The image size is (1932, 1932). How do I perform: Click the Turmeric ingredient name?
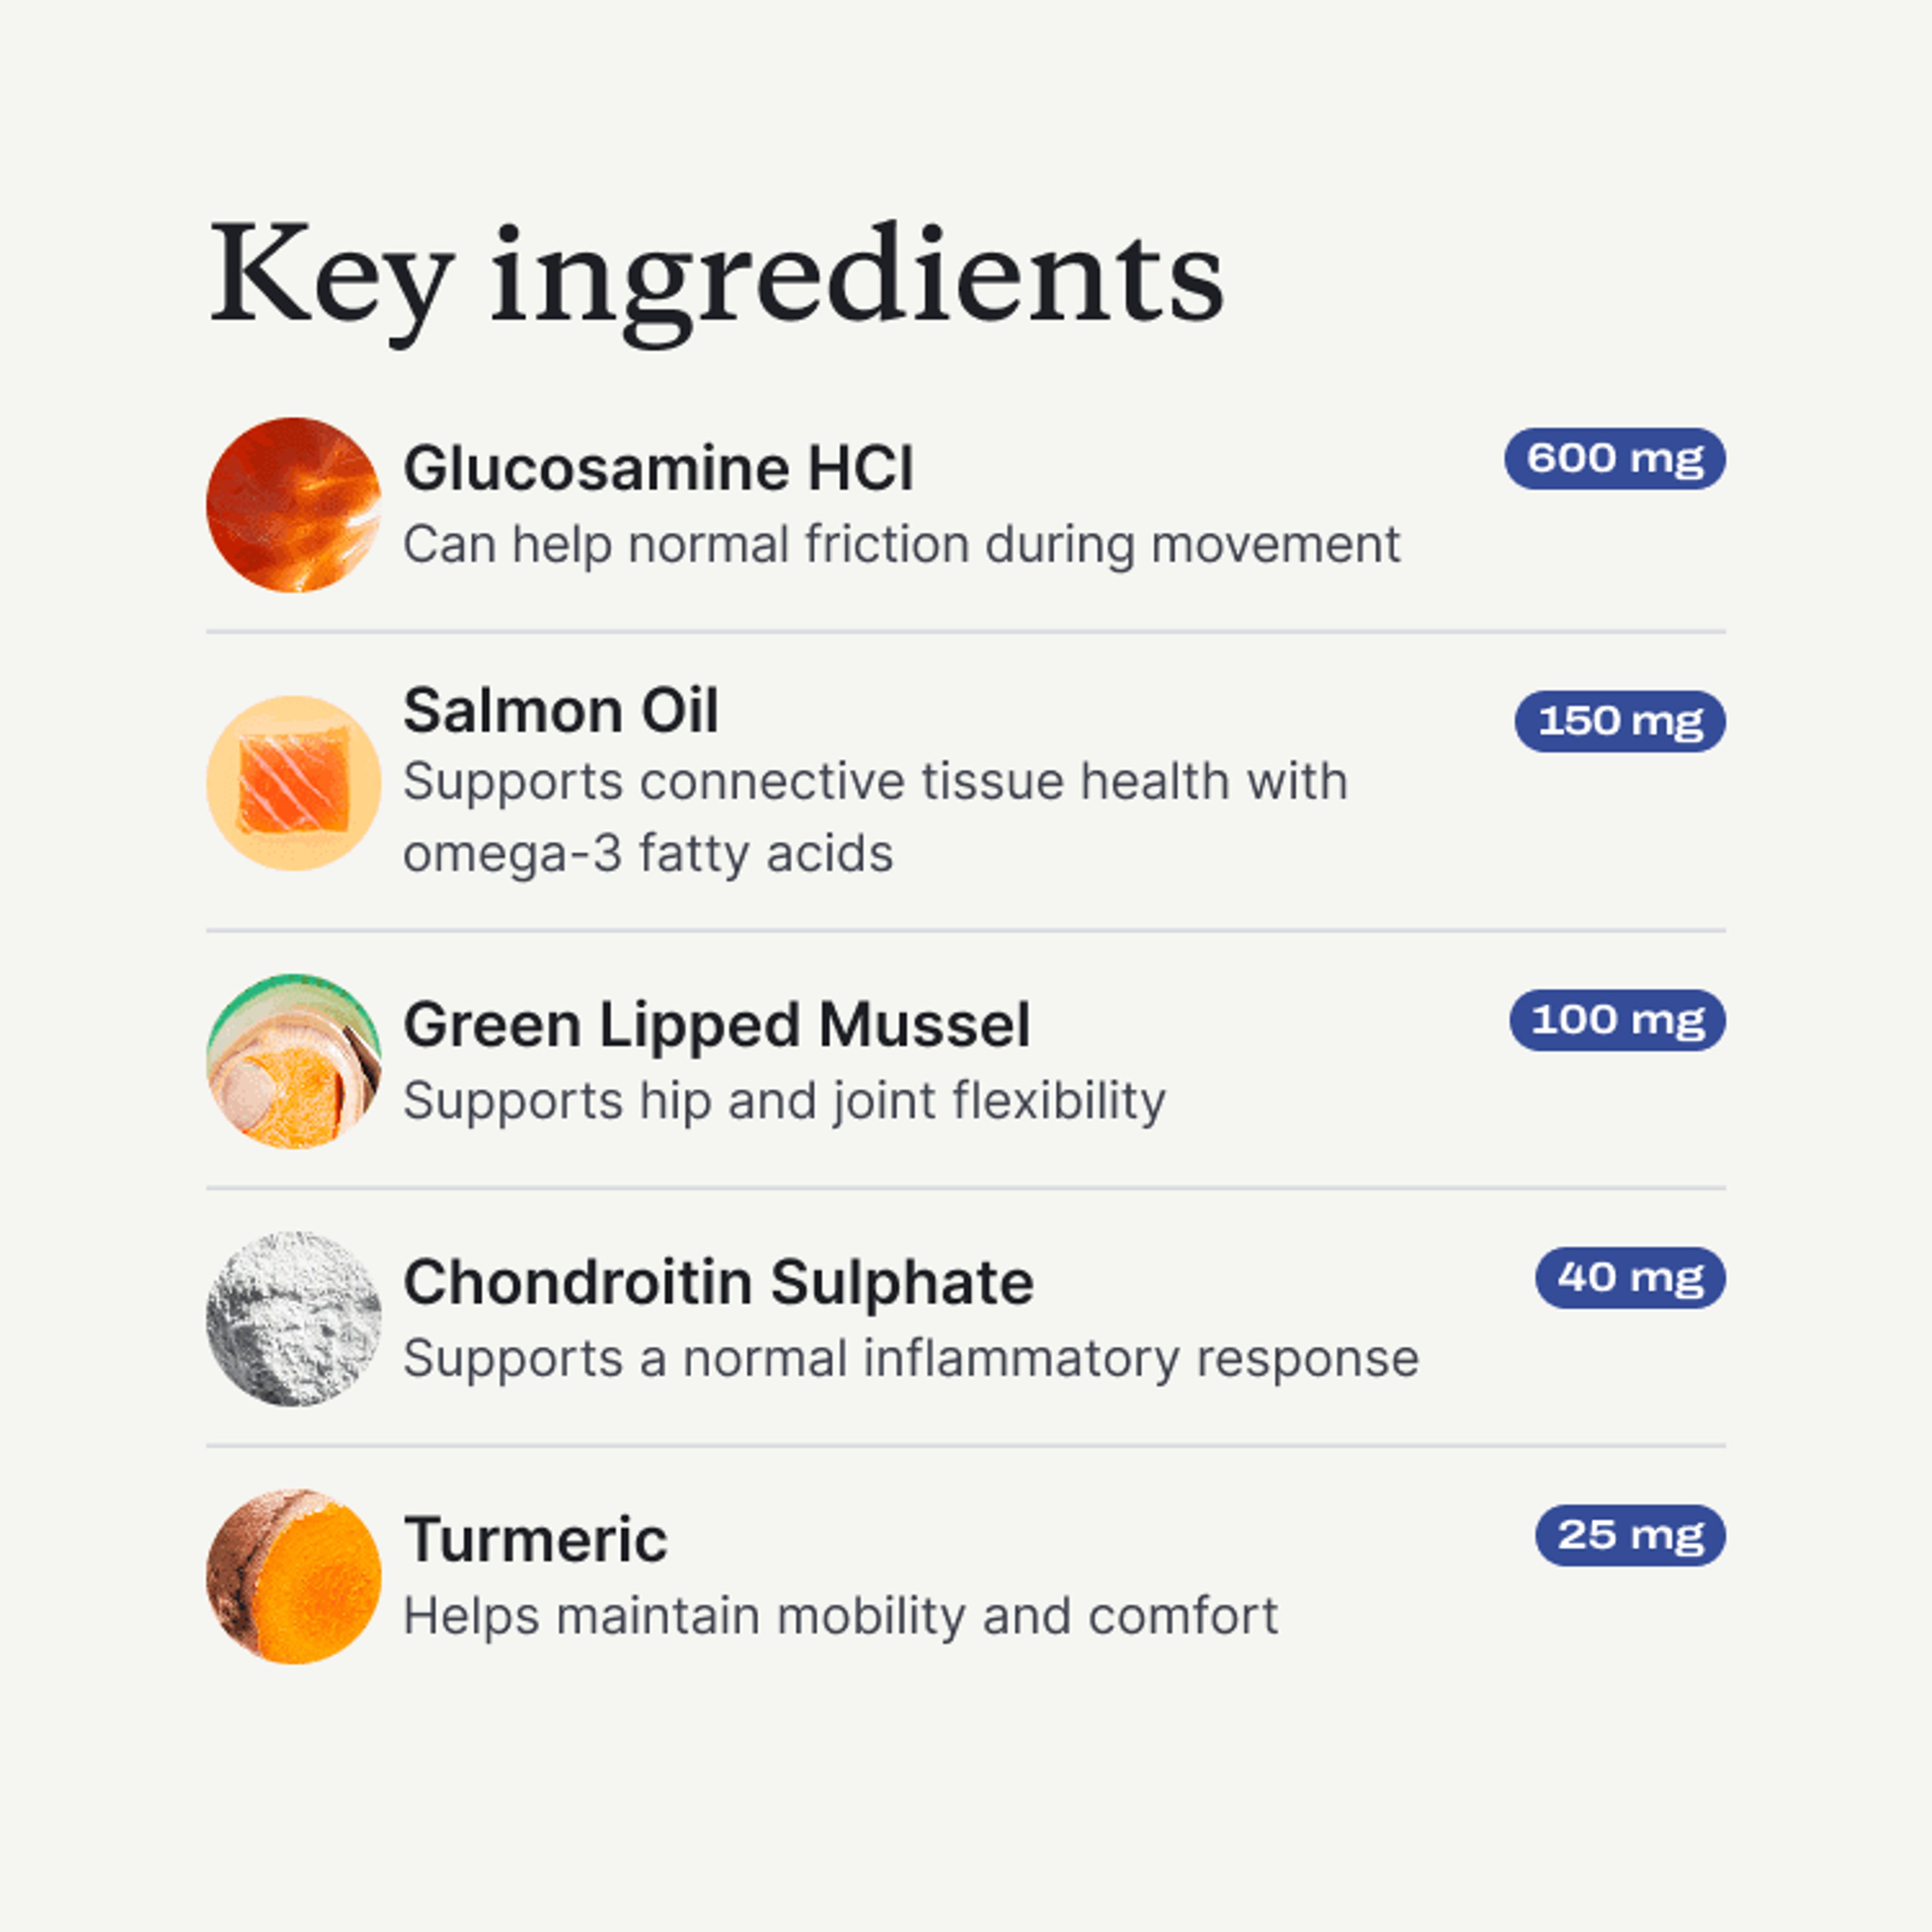click(x=535, y=1540)
